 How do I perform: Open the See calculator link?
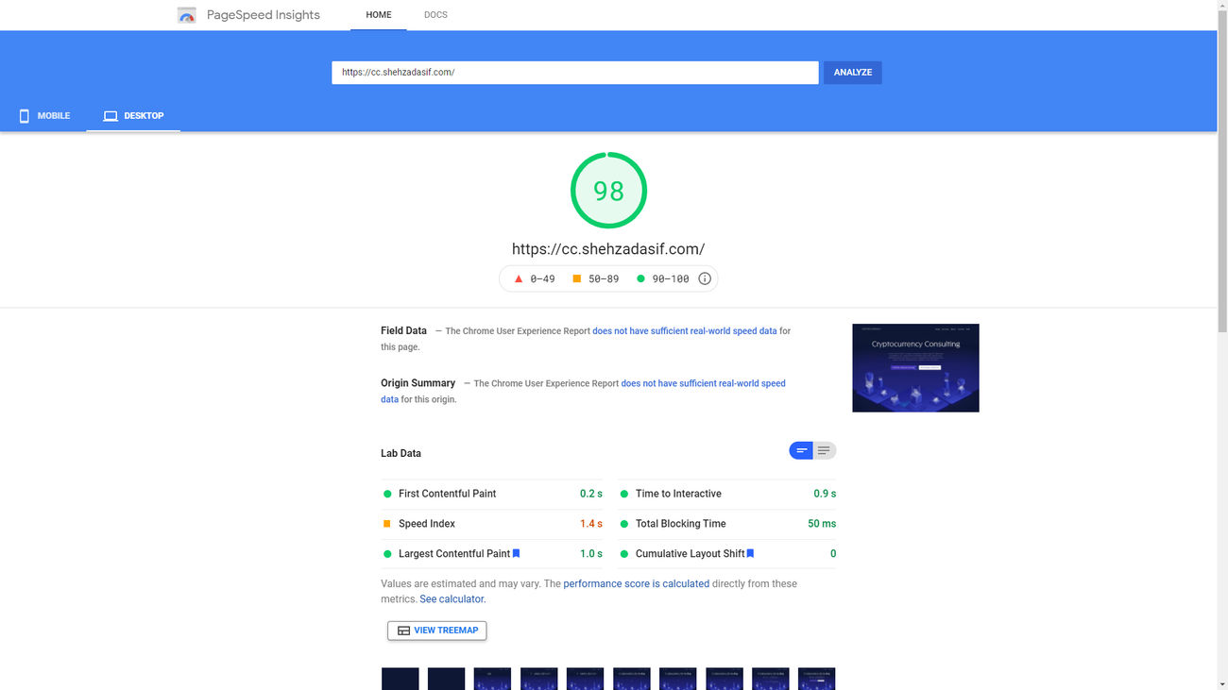pyautogui.click(x=452, y=598)
